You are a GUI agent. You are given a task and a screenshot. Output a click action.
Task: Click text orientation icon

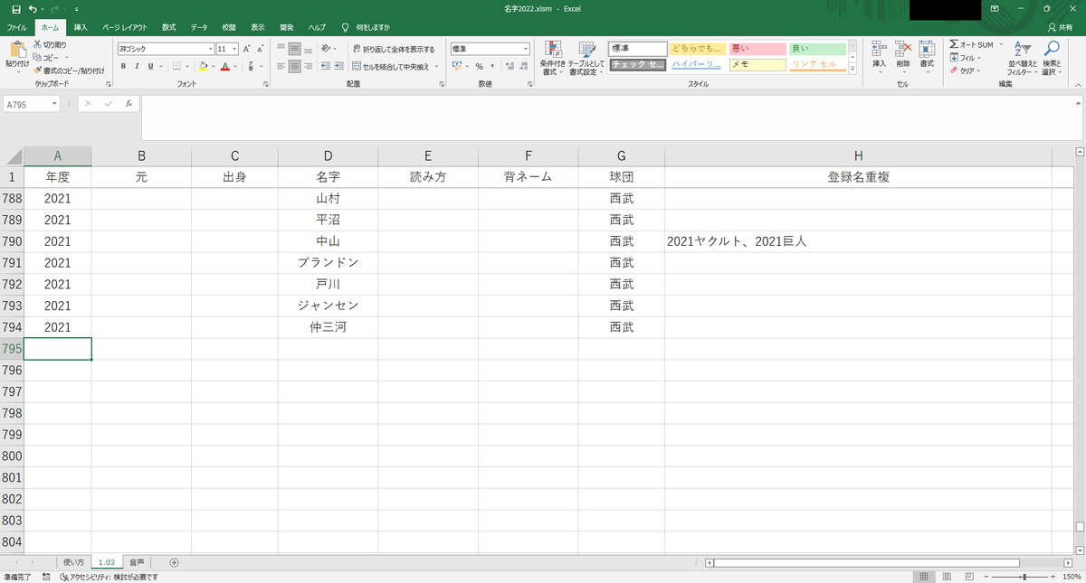tap(328, 49)
